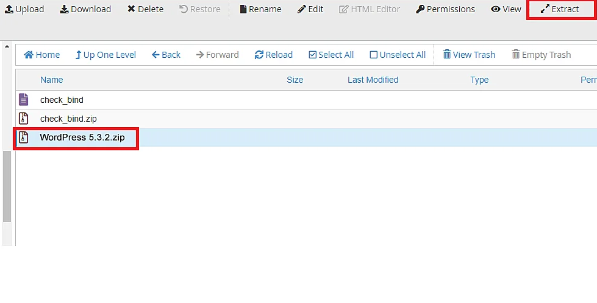The width and height of the screenshot is (597, 303).
Task: Click the greyed Restore button
Action: click(x=200, y=9)
